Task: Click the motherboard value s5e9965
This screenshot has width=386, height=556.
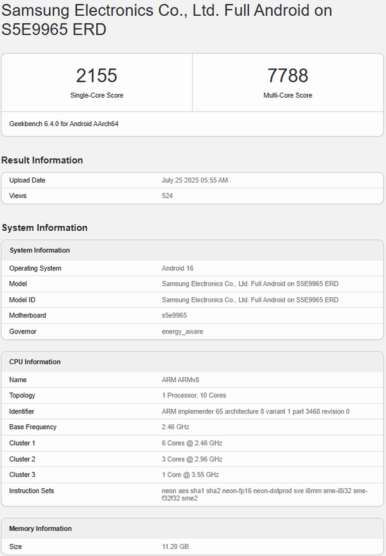Action: point(174,316)
